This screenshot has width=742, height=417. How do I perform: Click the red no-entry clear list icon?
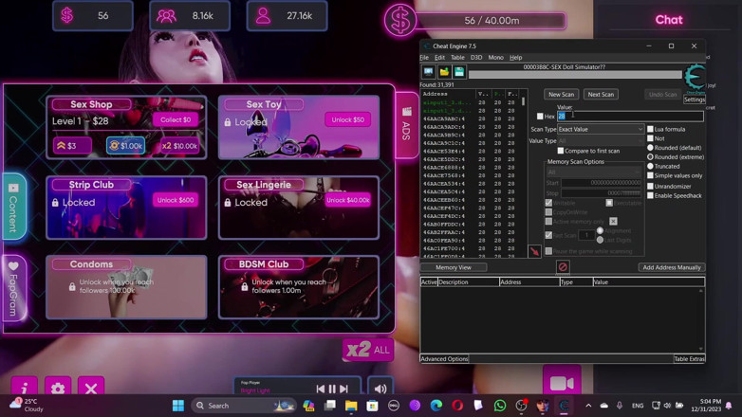click(562, 267)
